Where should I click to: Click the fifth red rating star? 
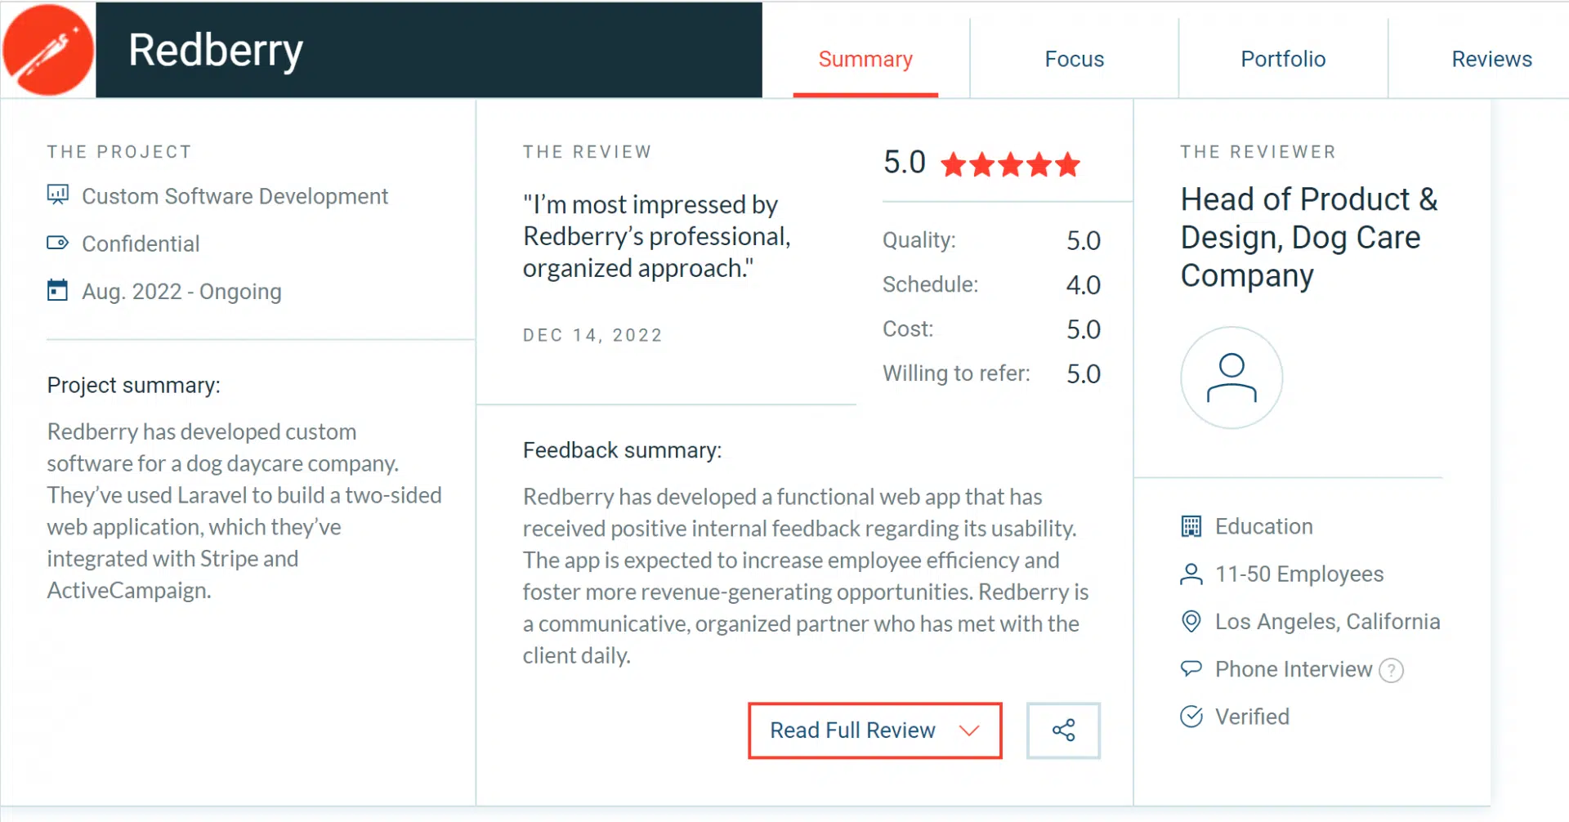1068,164
